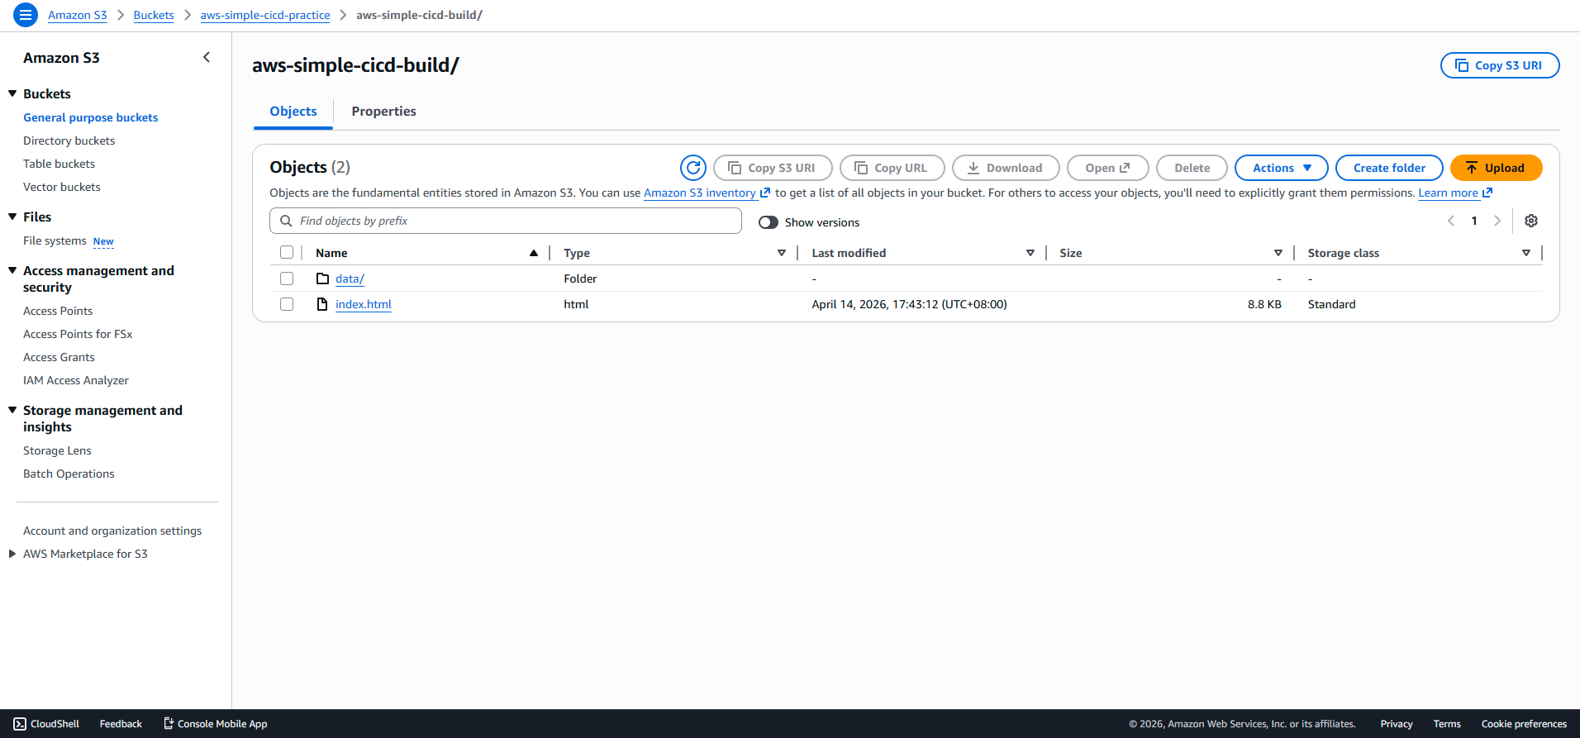
Task: Select the index.html checkbox
Action: click(287, 304)
